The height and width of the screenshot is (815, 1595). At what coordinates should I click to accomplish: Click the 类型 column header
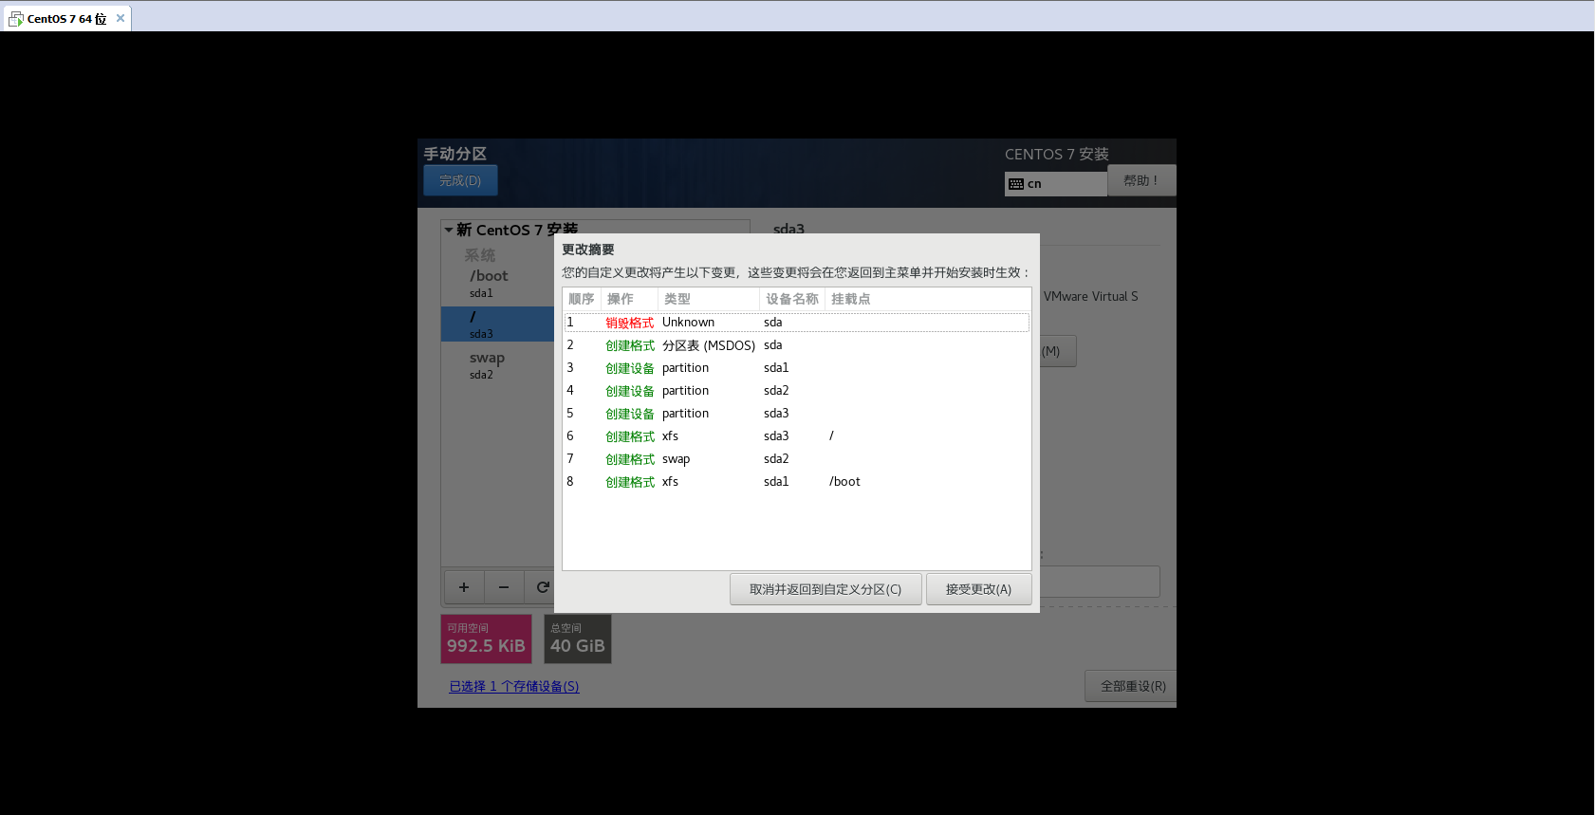[x=709, y=299]
